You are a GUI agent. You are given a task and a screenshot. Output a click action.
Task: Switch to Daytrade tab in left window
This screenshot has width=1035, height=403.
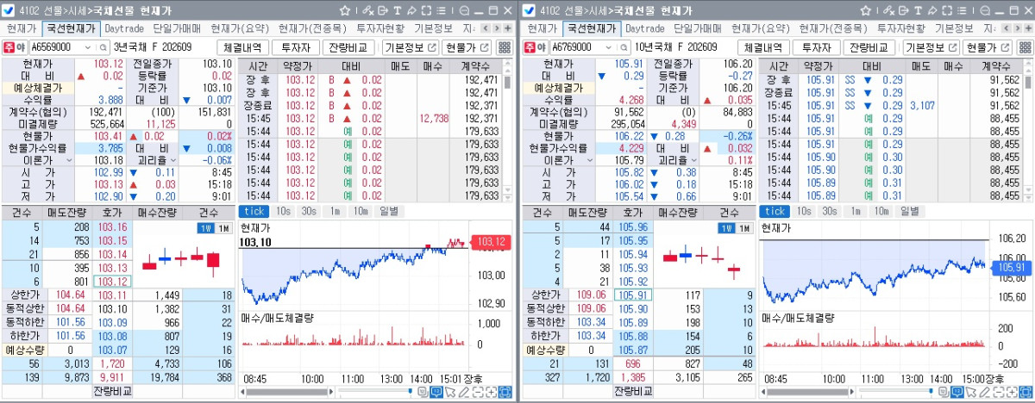pyautogui.click(x=126, y=28)
